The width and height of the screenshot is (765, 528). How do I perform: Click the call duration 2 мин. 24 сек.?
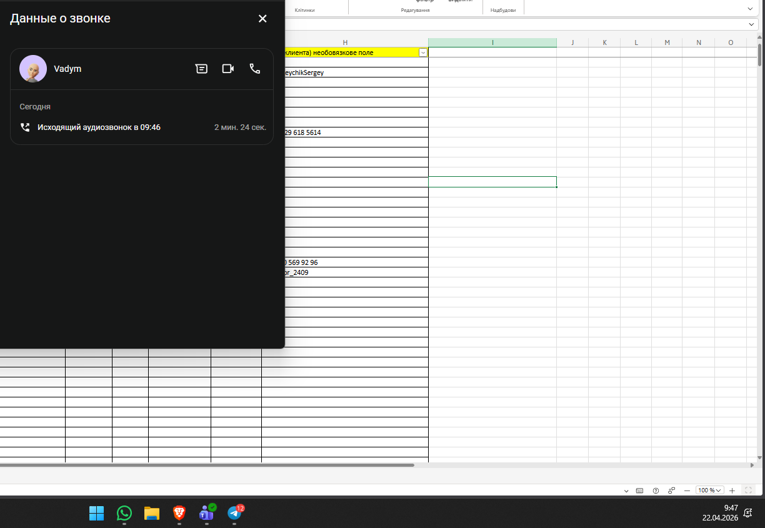240,127
